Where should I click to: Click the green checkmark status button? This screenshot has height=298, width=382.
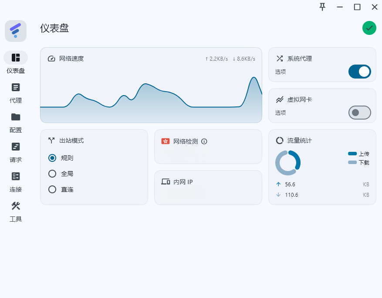coord(369,28)
